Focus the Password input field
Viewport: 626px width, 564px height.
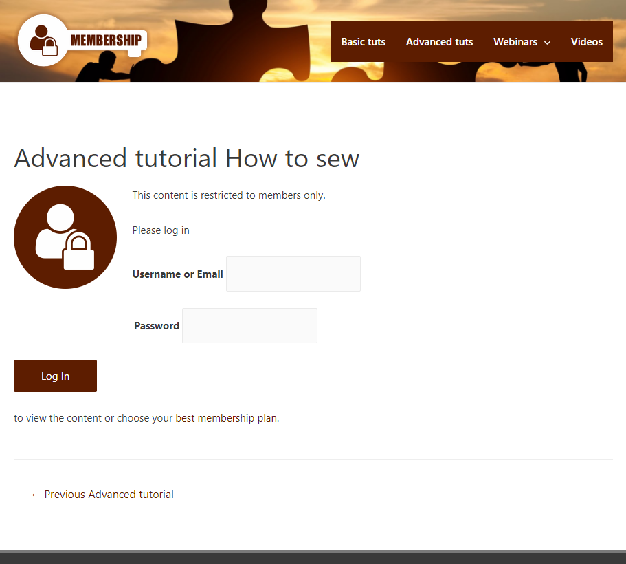(249, 325)
